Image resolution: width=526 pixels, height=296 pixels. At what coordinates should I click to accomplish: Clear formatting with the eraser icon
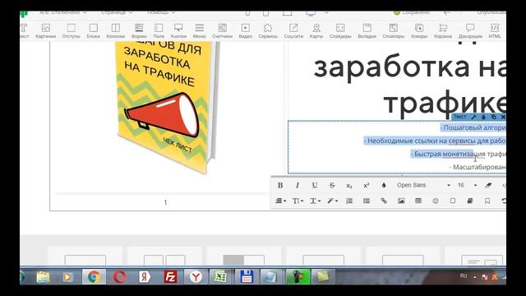click(488, 185)
